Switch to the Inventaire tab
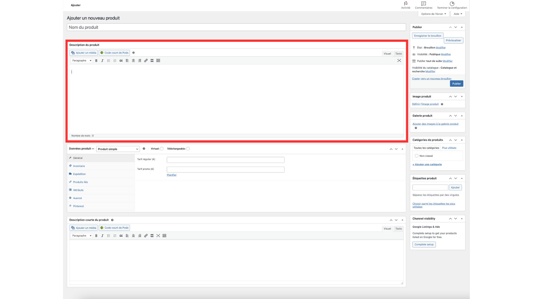The height and width of the screenshot is (299, 533). [79, 166]
